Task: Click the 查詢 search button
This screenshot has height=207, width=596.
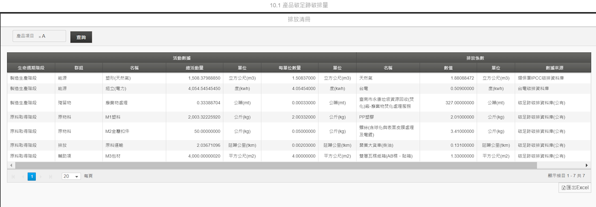Action: point(81,37)
